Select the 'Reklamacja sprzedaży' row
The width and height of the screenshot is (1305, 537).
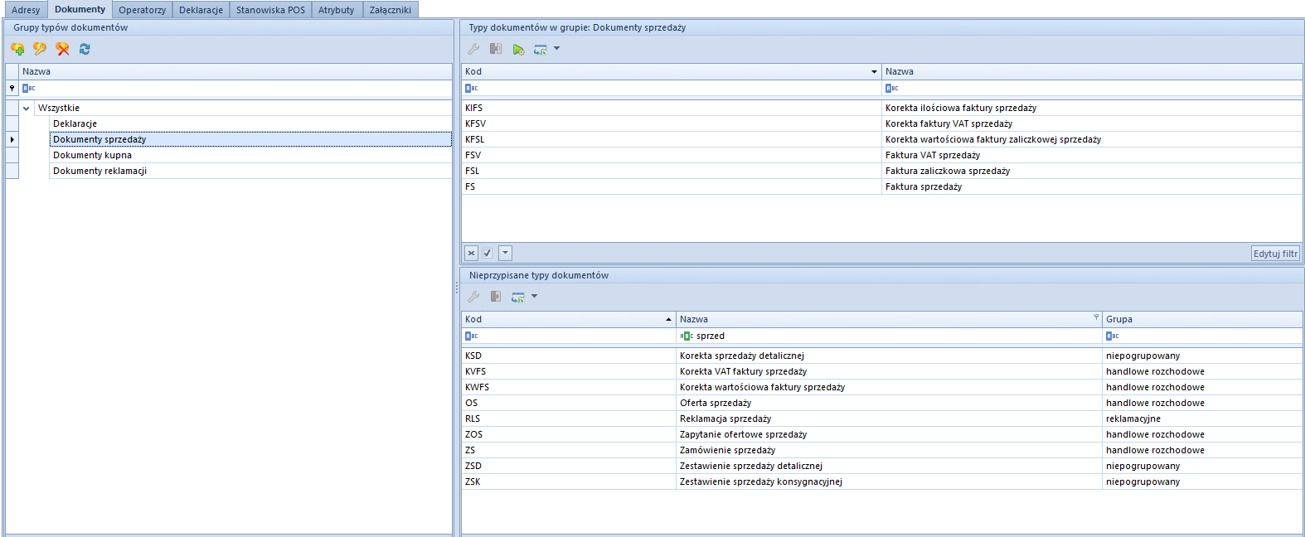(x=882, y=418)
